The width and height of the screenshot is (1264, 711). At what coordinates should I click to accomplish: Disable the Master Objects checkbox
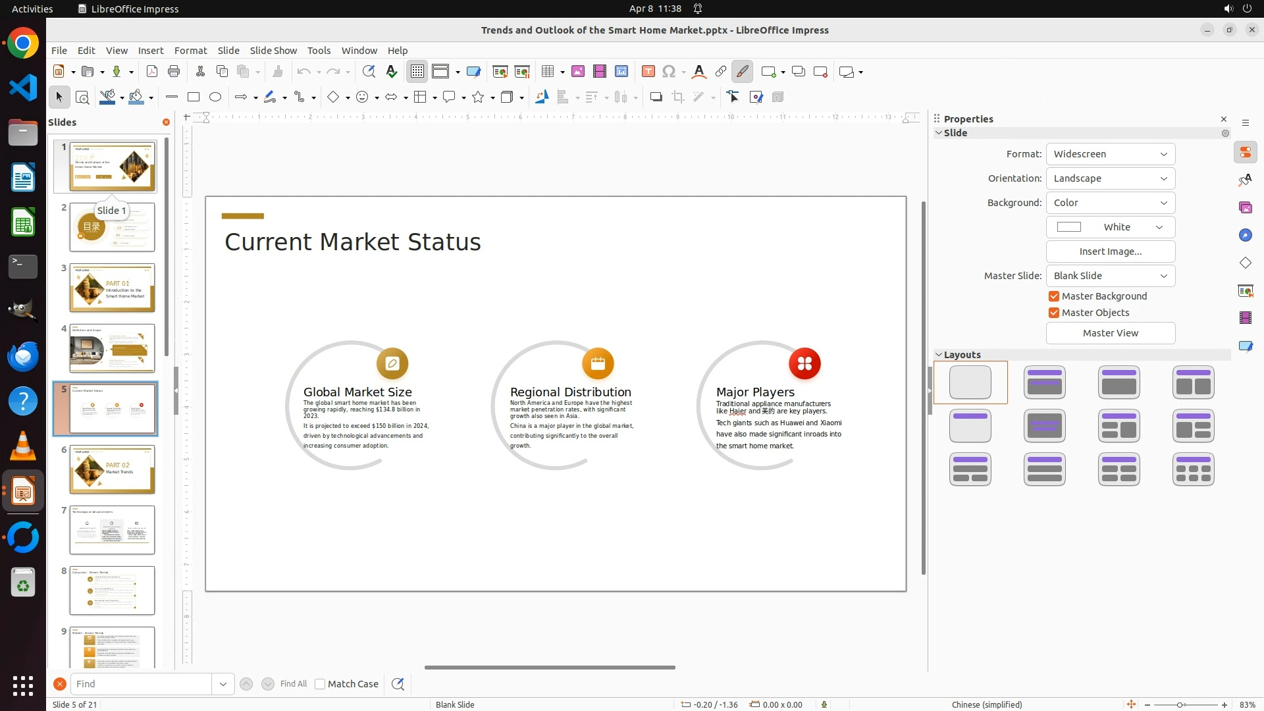(x=1054, y=313)
